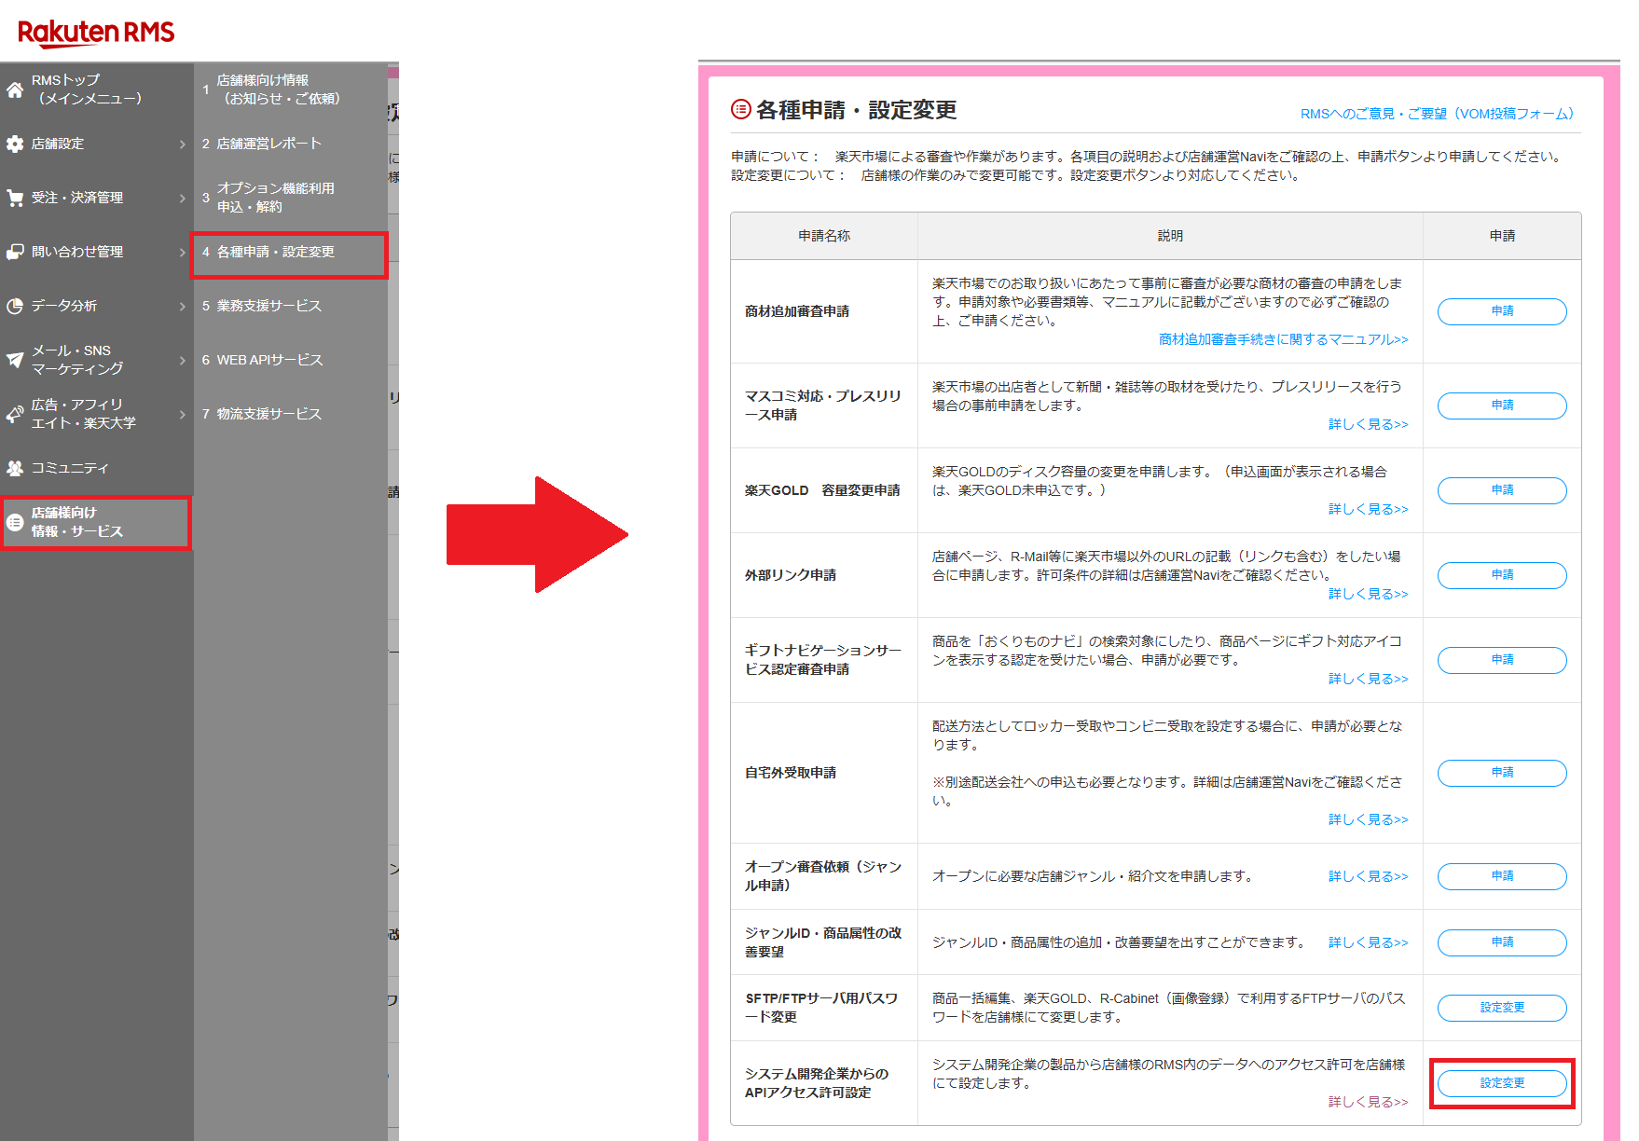Click 詳しく見る next to 外部リンク申請
Viewport: 1639px width, 1141px height.
pyautogui.click(x=1368, y=594)
